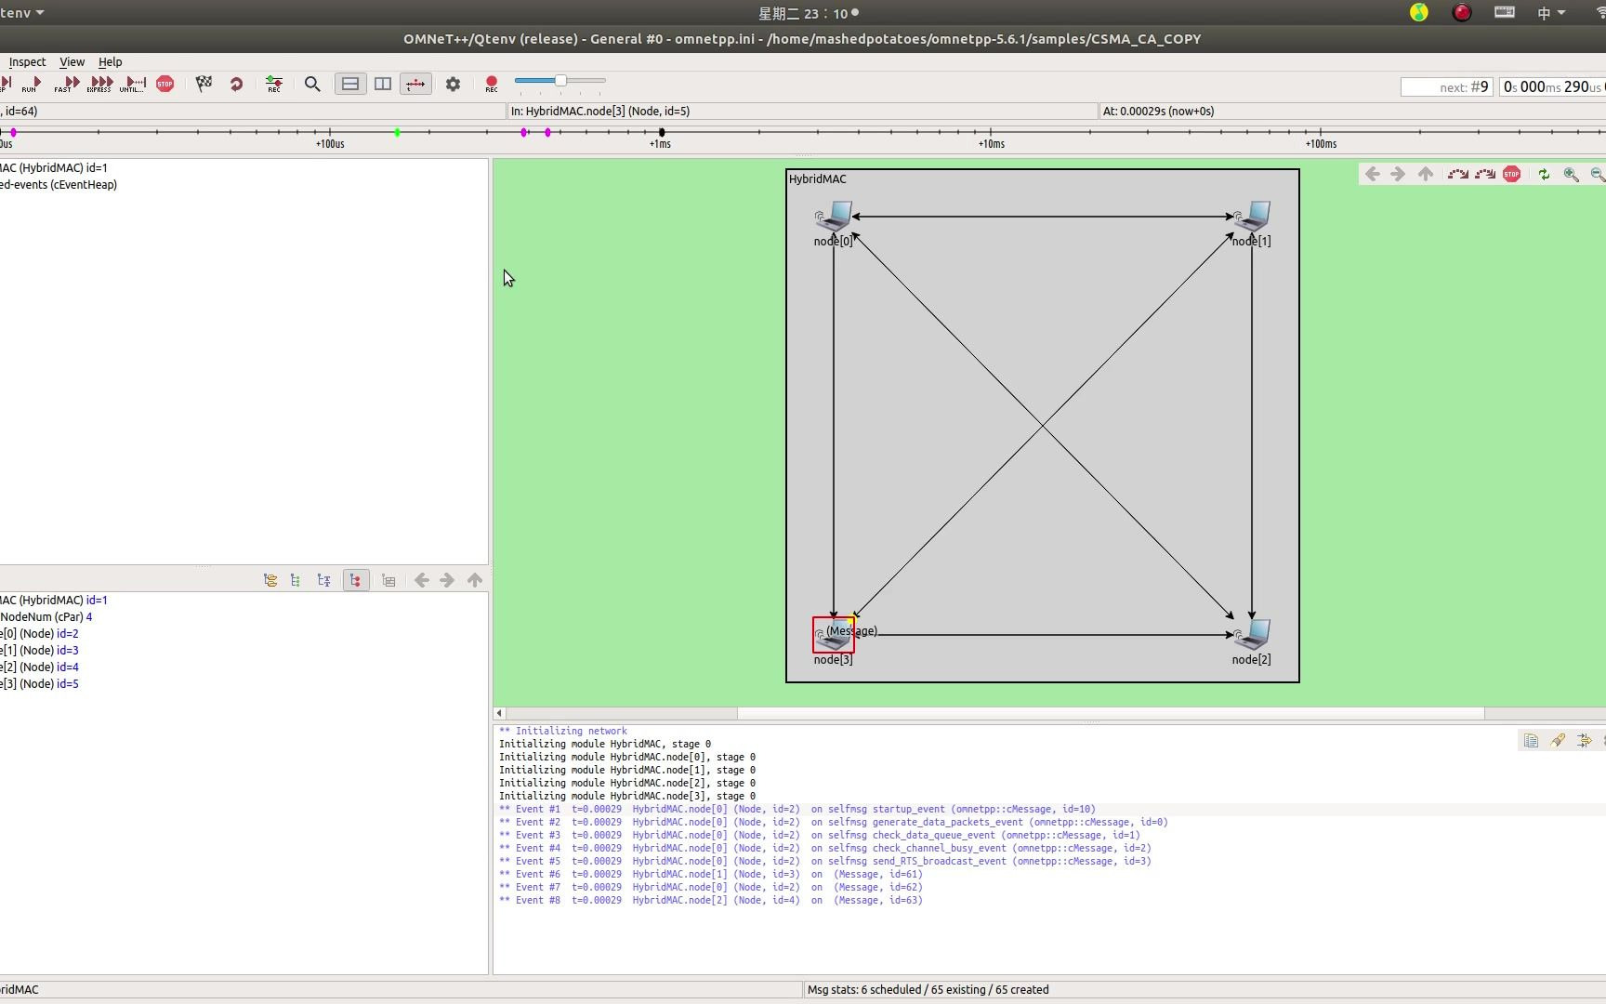
Task: Start EXPRESS mode simulation
Action: [x=99, y=84]
